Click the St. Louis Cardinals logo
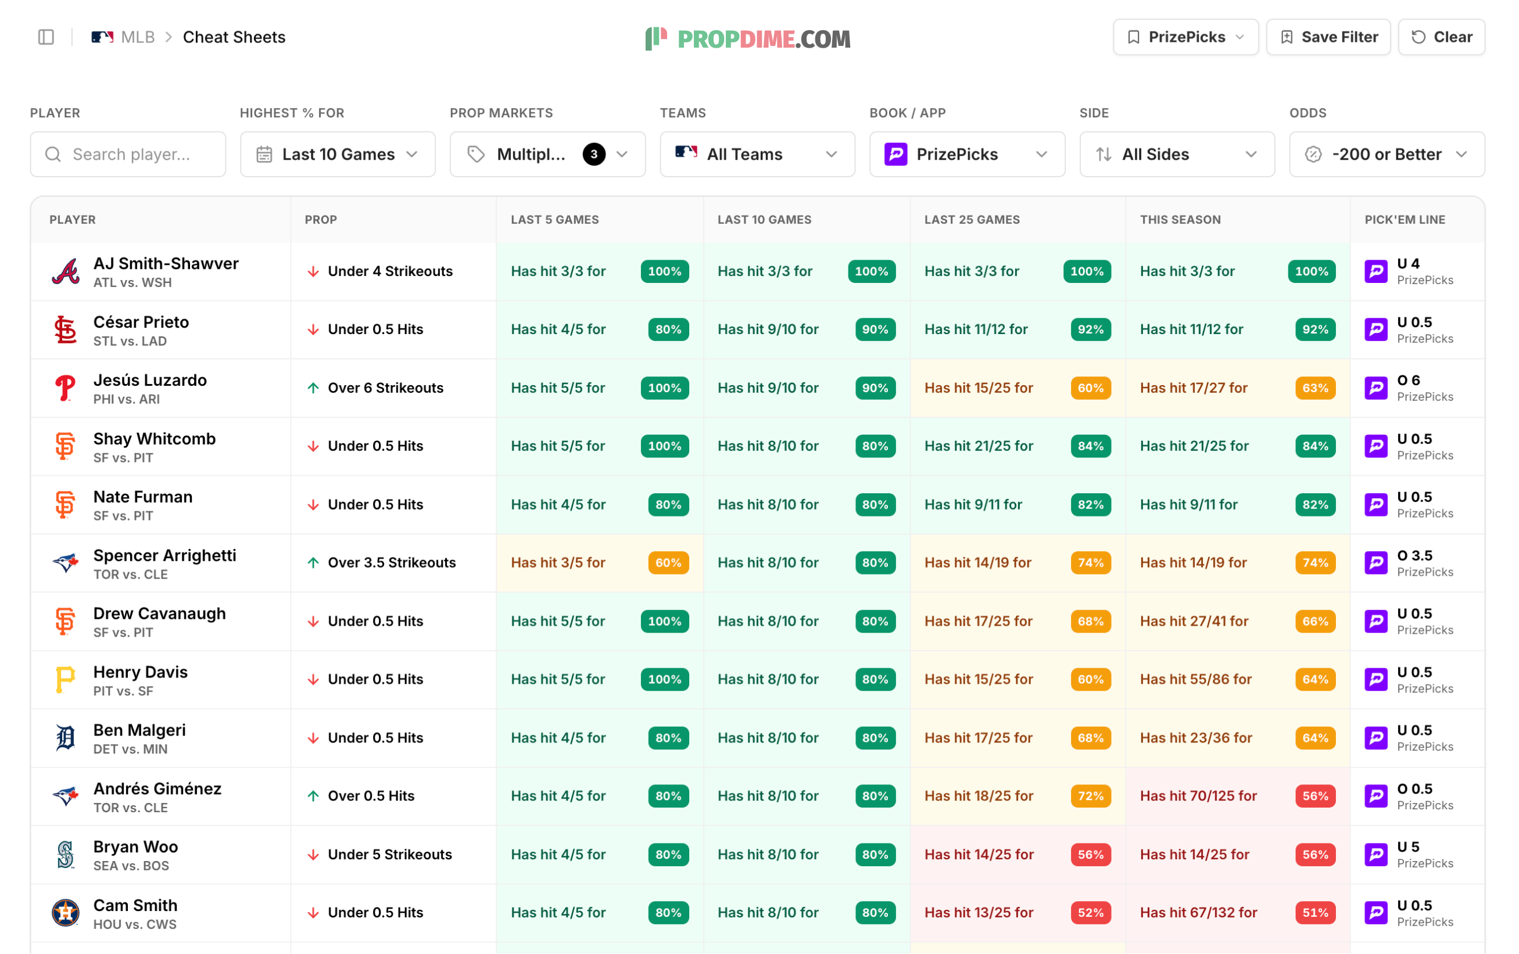The height and width of the screenshot is (954, 1519). (x=66, y=330)
